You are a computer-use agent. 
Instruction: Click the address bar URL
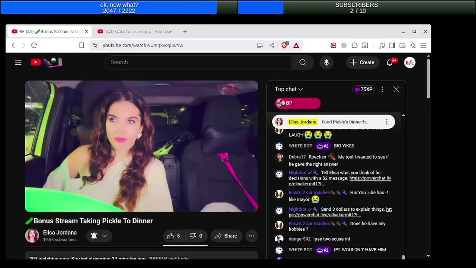(143, 45)
